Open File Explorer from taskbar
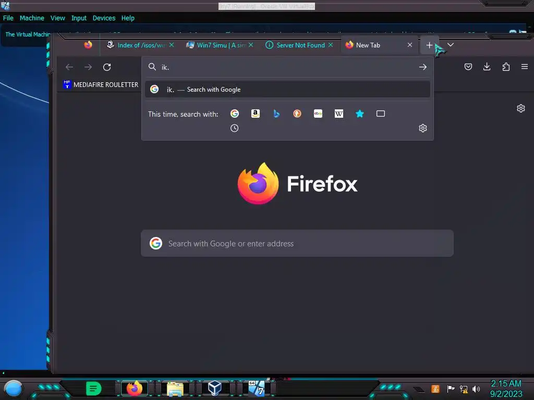 pos(175,389)
